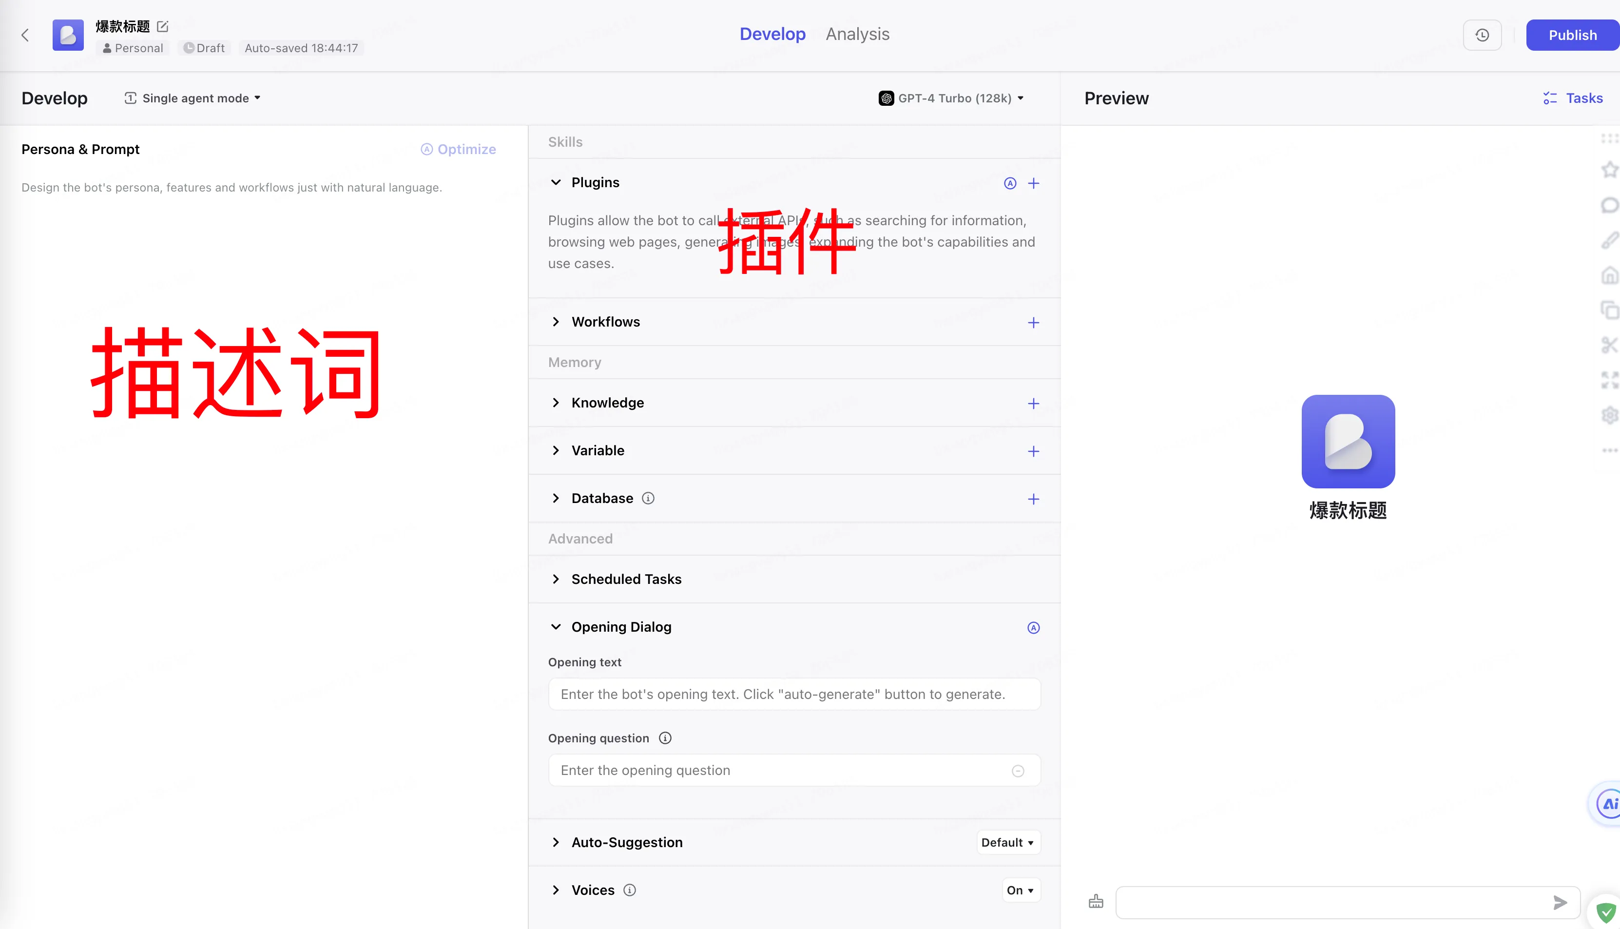Click the brush icon in right sidebar

[1610, 240]
